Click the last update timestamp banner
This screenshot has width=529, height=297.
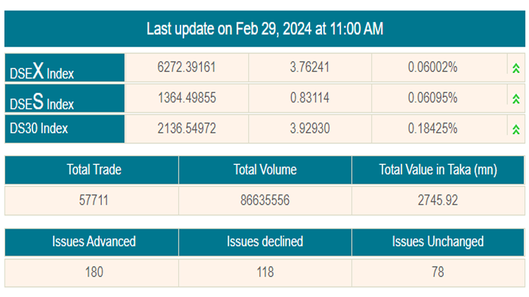(x=264, y=29)
